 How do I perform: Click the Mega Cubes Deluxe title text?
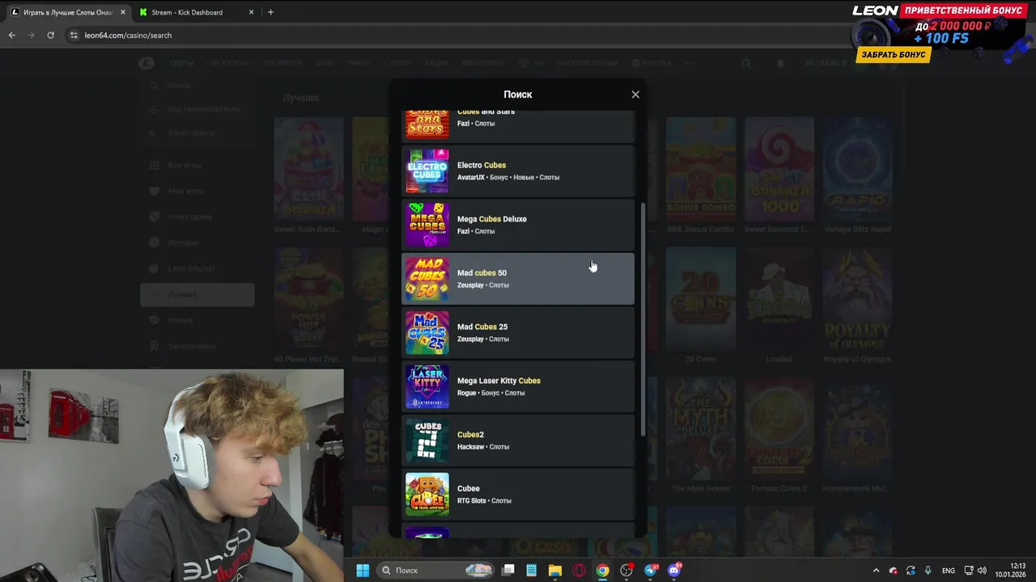[492, 219]
